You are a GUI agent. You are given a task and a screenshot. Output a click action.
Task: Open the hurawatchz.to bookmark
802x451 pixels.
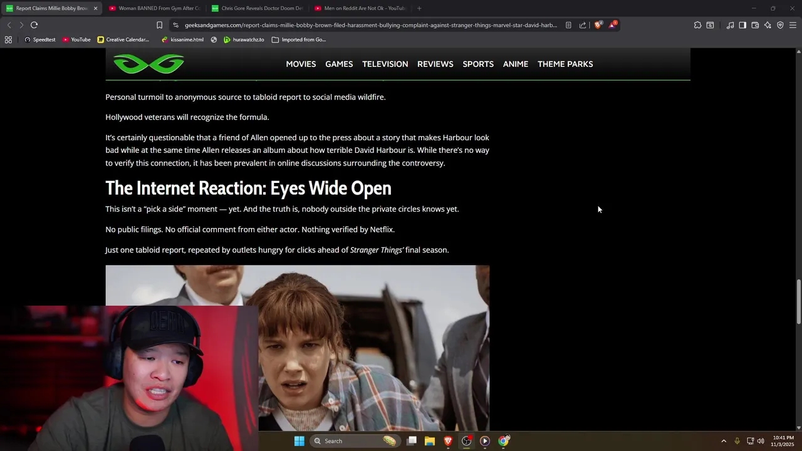point(244,39)
